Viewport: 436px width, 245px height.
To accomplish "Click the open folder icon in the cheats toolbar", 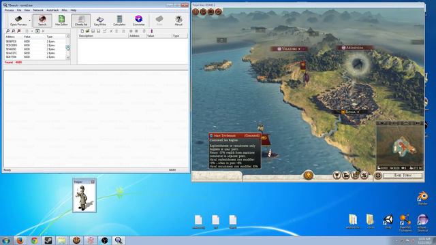I will [x=88, y=31].
